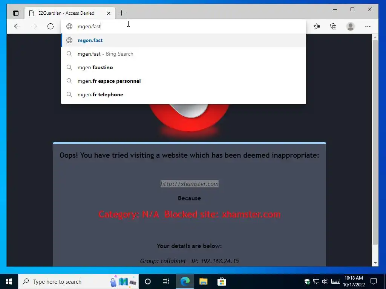
Task: Open Cortana circle icon on taskbar
Action: 148,281
